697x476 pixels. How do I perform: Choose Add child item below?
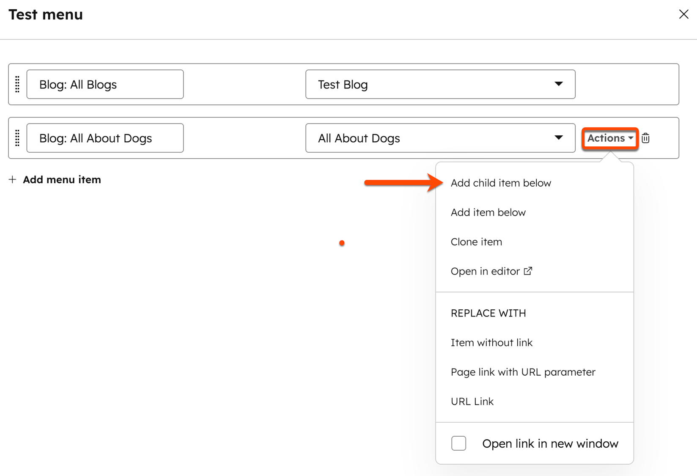[x=501, y=183]
